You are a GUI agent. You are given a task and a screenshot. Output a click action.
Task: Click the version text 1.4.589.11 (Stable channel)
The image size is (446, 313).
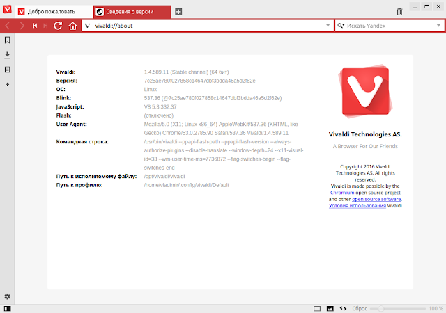[x=186, y=72]
